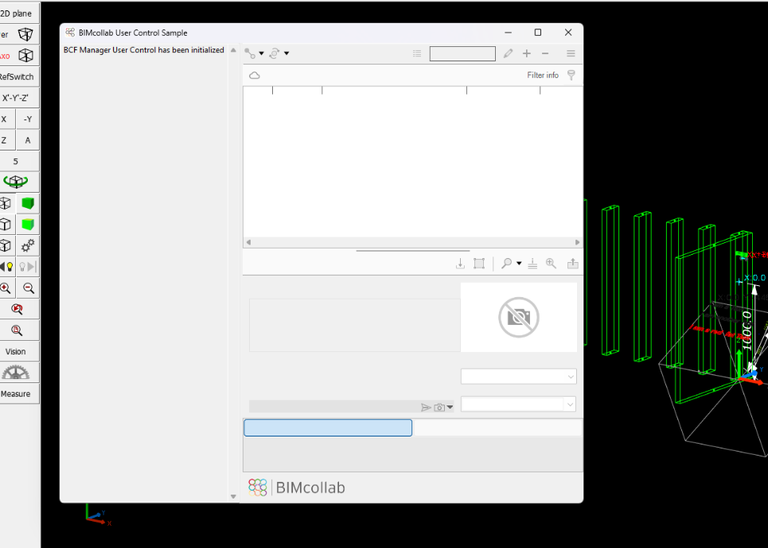Viewport: 768px width, 548px height.
Task: Select the dark green solid cube shading
Action: pyautogui.click(x=28, y=203)
